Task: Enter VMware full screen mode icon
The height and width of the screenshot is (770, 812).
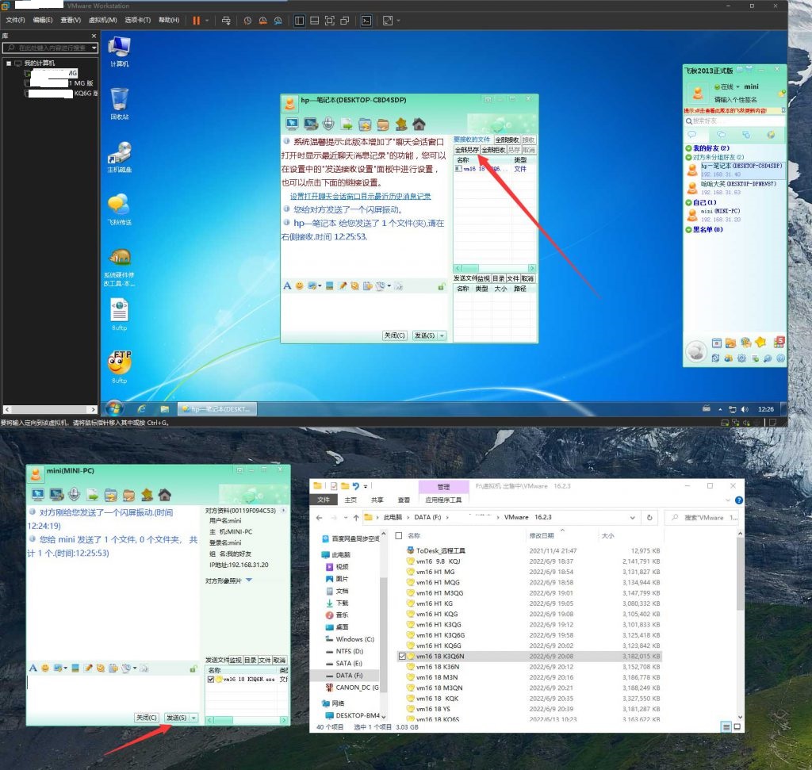Action: (x=330, y=20)
